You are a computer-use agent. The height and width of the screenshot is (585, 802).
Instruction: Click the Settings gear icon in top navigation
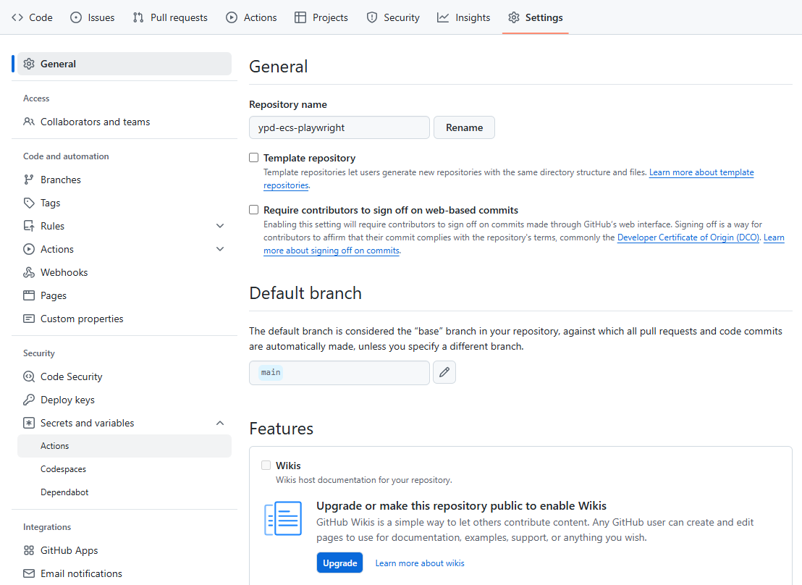[x=513, y=17]
